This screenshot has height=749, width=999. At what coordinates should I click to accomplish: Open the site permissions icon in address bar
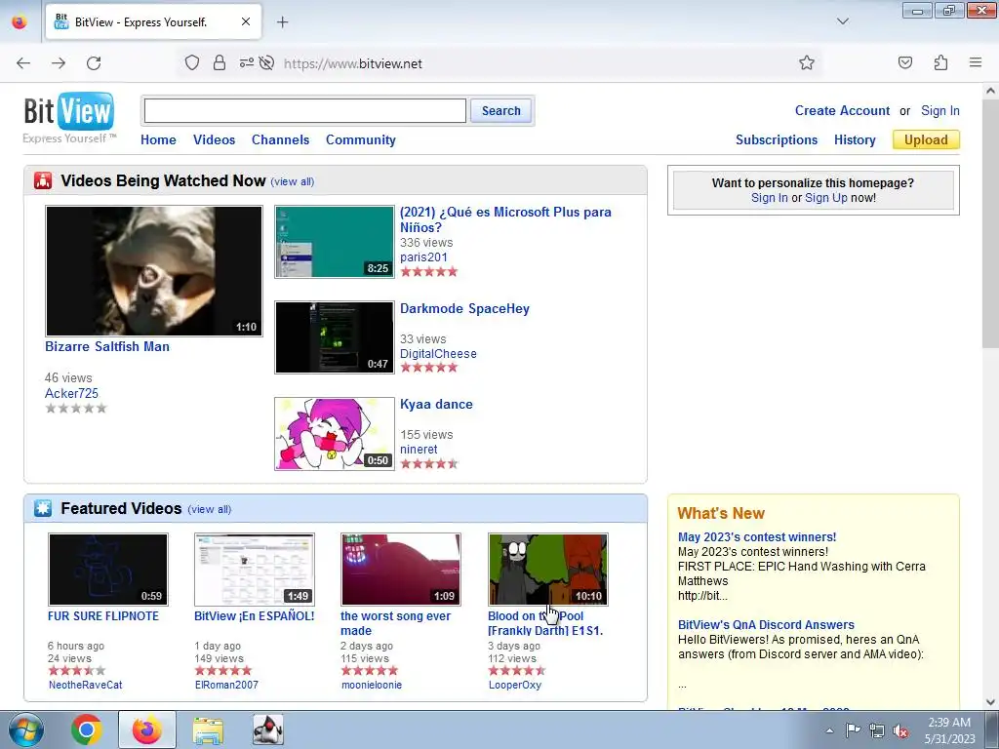[247, 62]
